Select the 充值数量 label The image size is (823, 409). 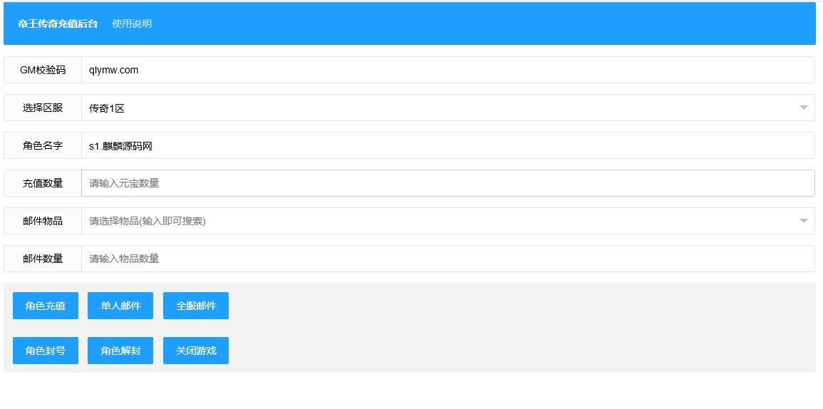(x=43, y=183)
